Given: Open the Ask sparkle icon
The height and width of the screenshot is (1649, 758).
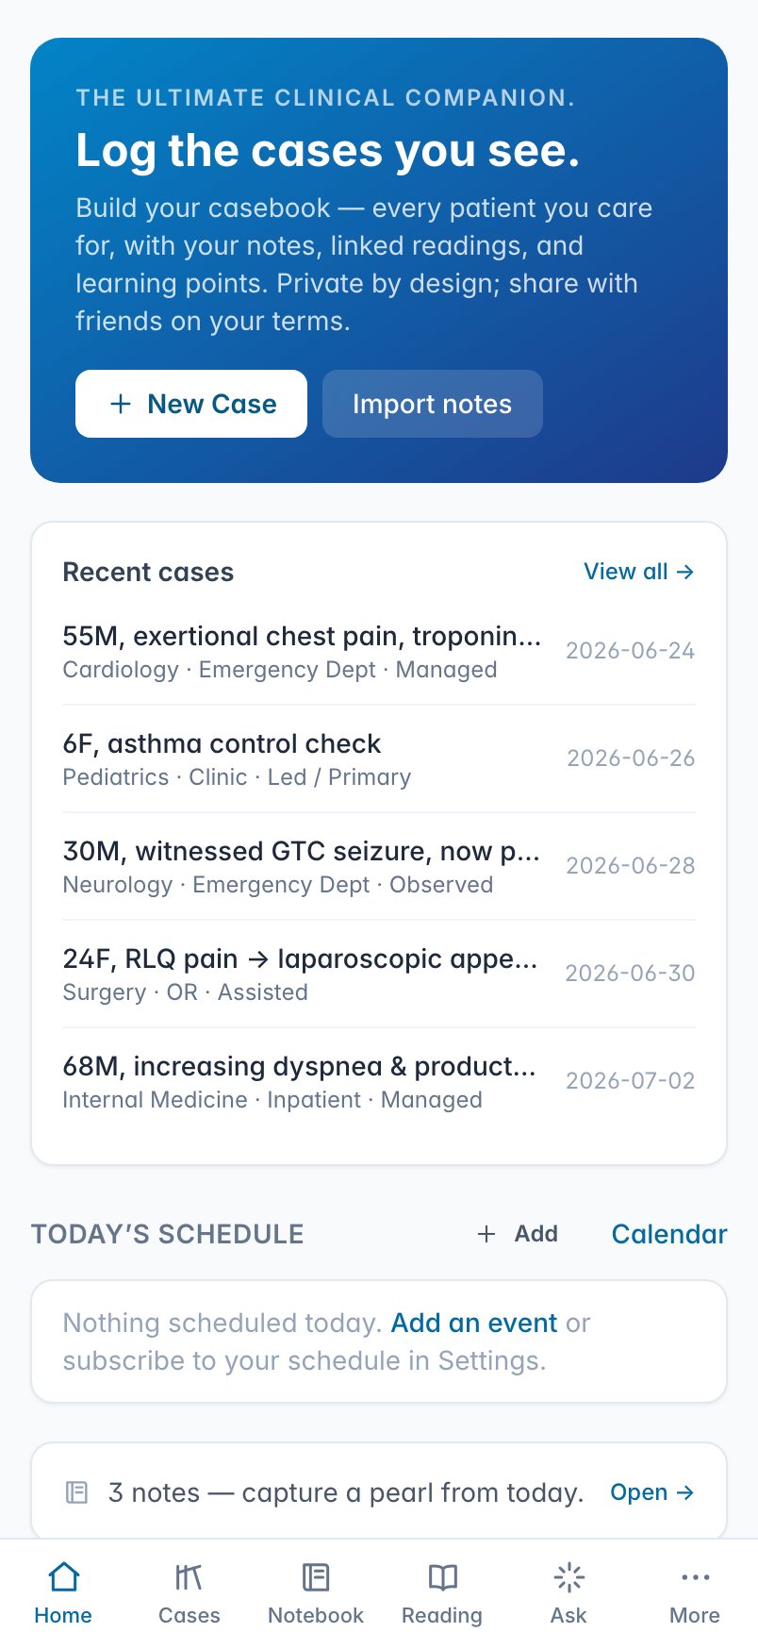Looking at the screenshot, I should point(568,1576).
